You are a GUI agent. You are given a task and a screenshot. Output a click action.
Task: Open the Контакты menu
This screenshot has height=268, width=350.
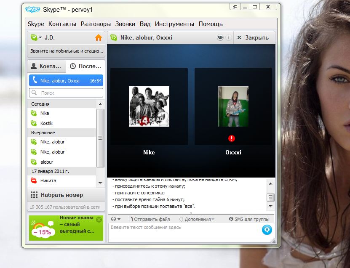click(62, 24)
